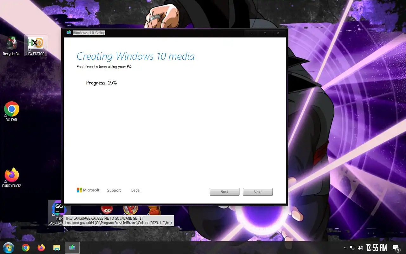
Task: Click the 'Progress: 15%' text
Action: tap(101, 83)
